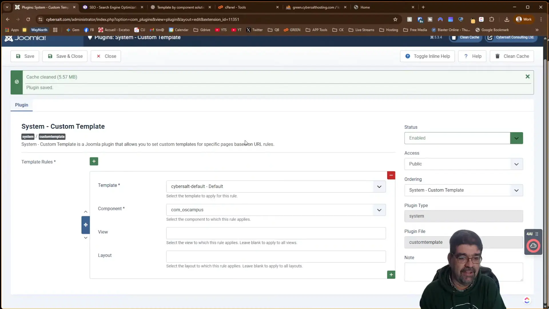Expand the Ordering dropdown
The width and height of the screenshot is (549, 309).
463,190
